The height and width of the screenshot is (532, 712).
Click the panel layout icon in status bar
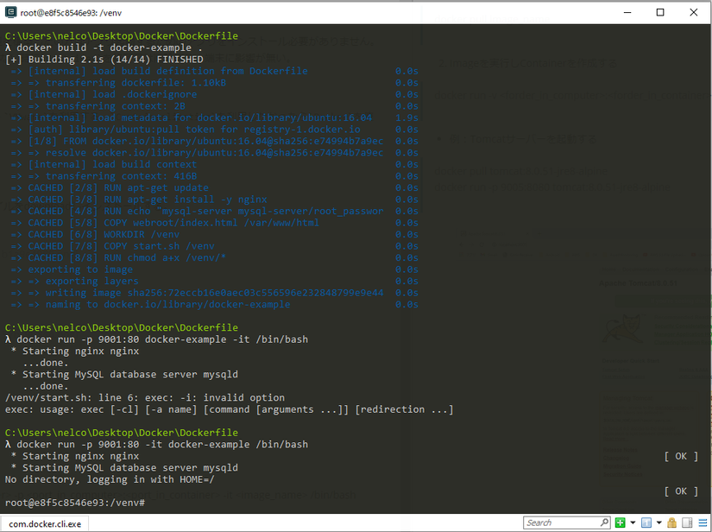point(688,522)
